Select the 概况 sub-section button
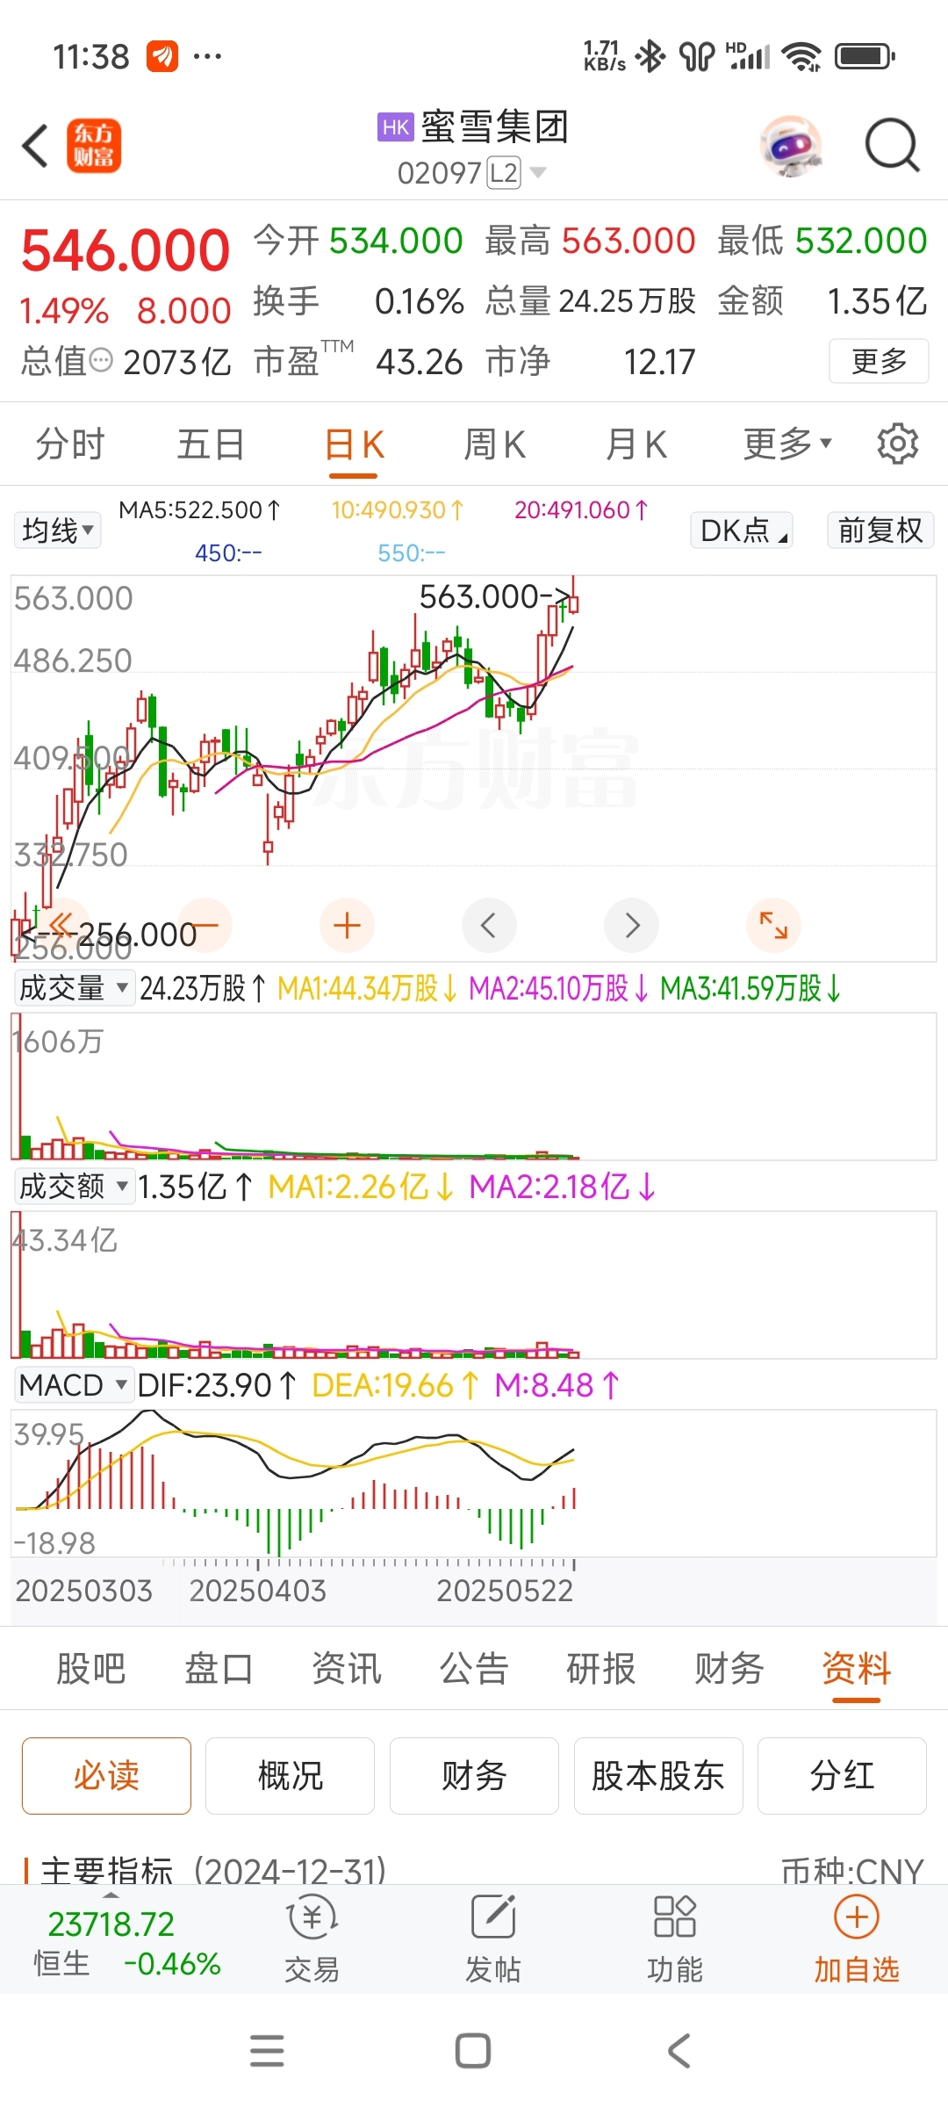 pos(291,1776)
